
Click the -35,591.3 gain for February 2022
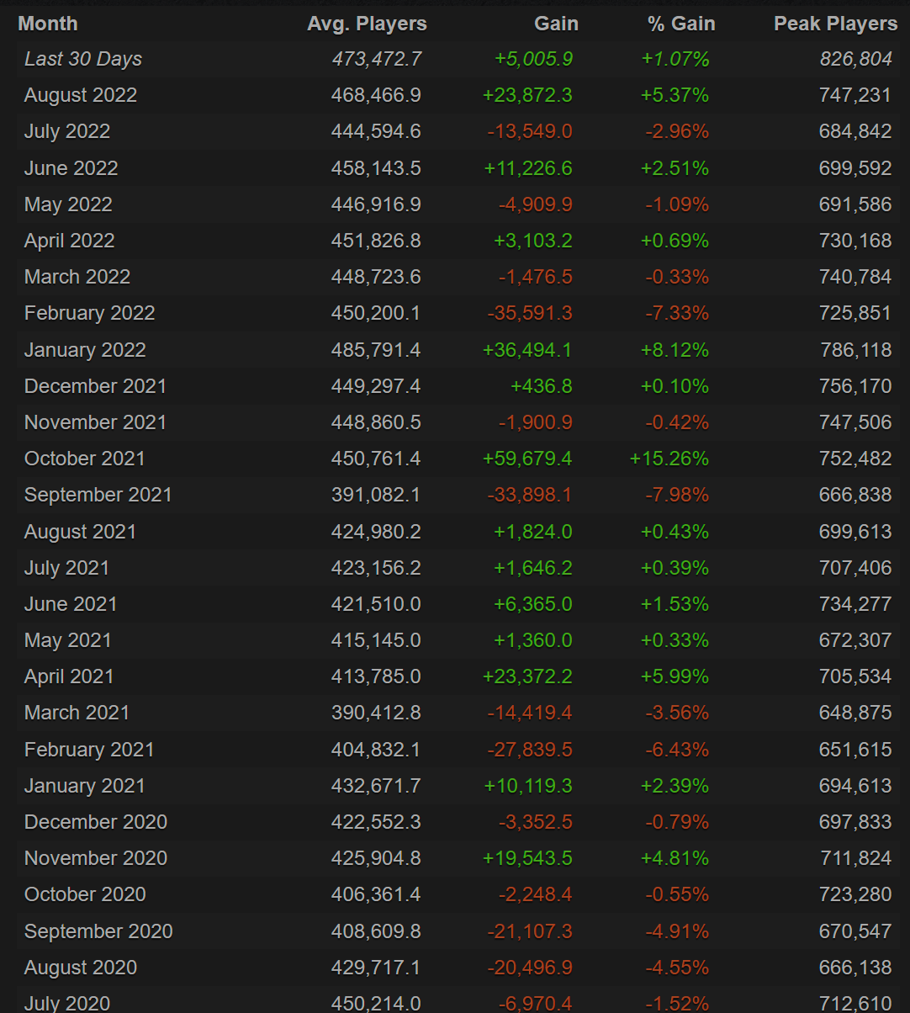coord(530,313)
